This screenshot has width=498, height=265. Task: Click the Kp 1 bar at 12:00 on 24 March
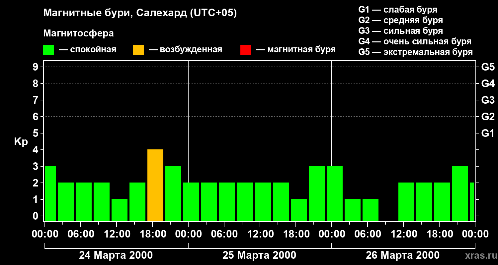point(120,210)
